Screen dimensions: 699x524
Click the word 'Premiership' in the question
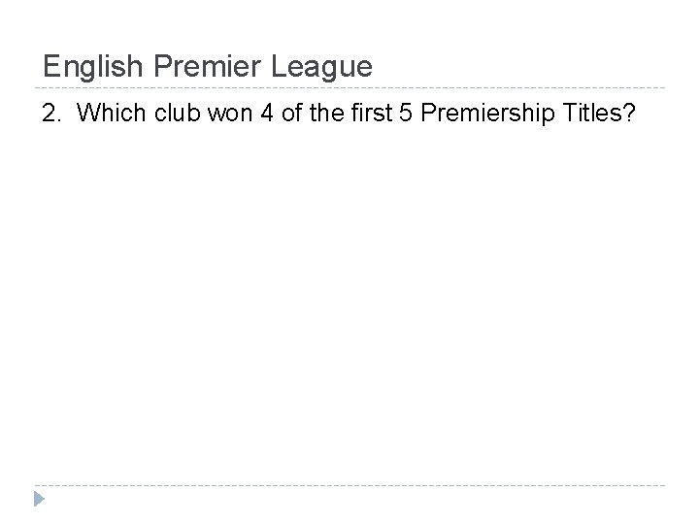click(487, 115)
